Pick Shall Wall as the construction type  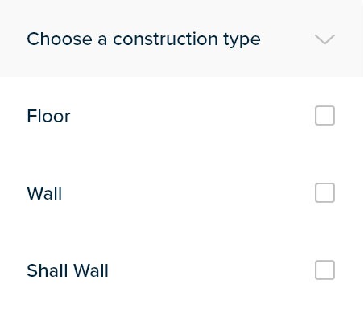181,270
